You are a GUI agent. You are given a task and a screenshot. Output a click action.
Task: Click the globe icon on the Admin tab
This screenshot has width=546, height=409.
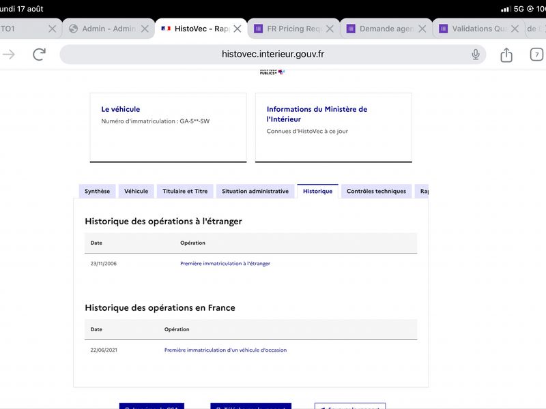[73, 29]
